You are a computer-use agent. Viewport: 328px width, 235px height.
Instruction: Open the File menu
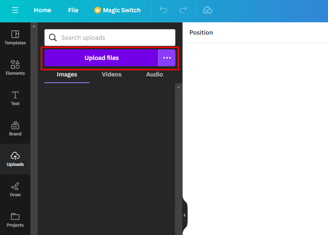73,10
